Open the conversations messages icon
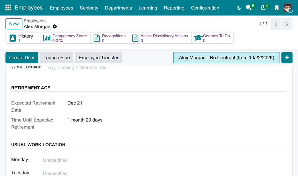Viewport: 298px width, 176px height. [249, 8]
